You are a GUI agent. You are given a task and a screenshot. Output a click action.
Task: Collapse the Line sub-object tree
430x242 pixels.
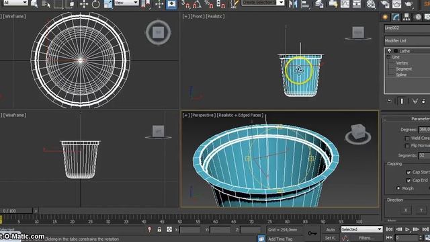388,57
